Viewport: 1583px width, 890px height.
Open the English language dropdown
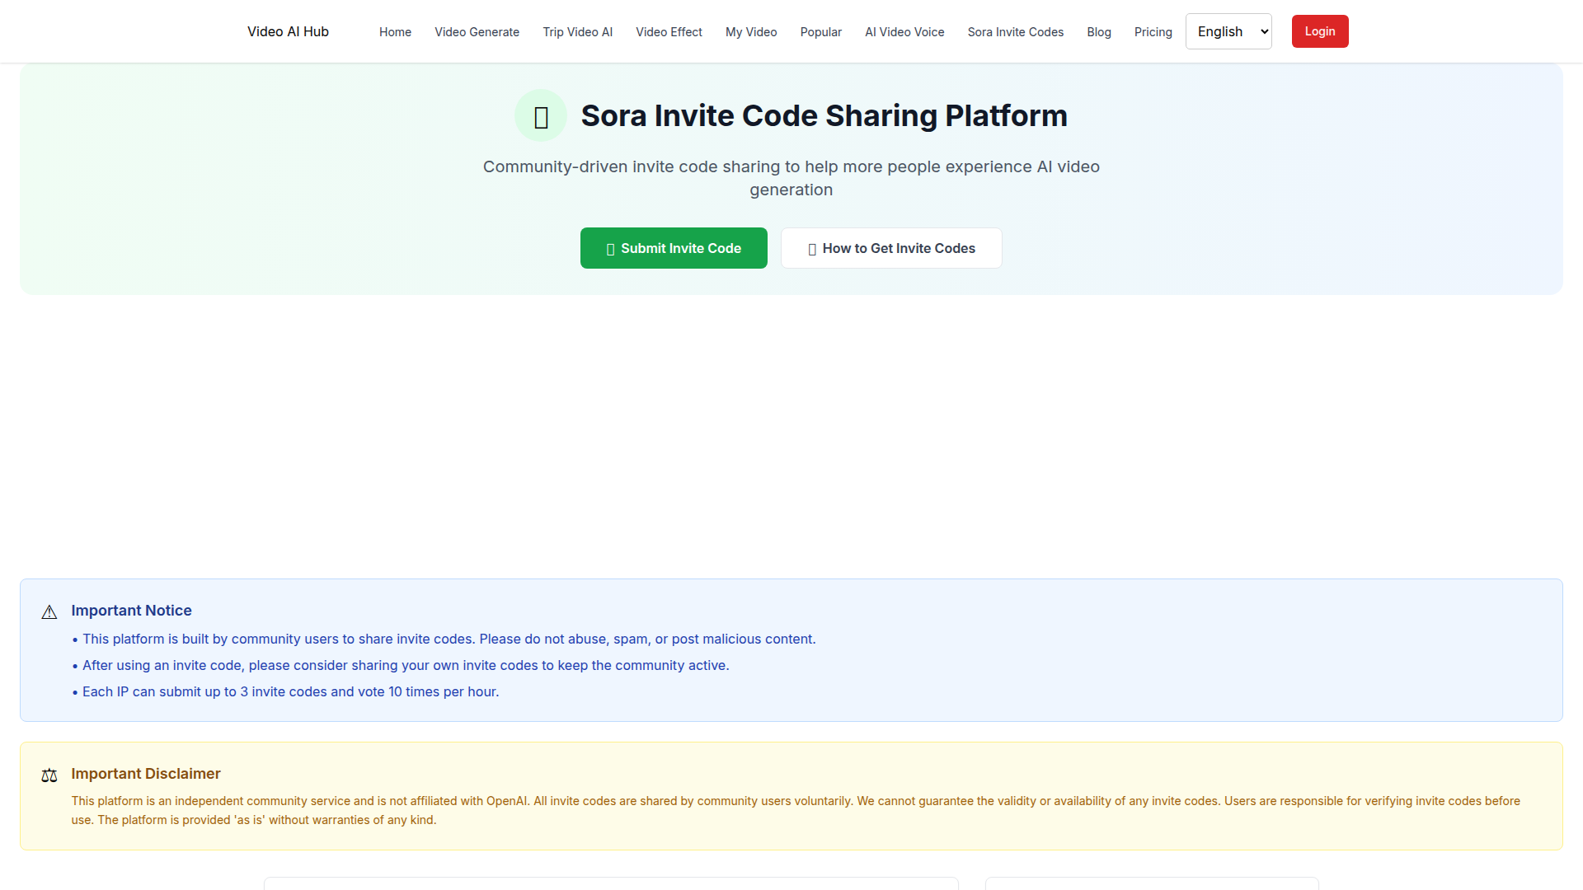(x=1228, y=31)
